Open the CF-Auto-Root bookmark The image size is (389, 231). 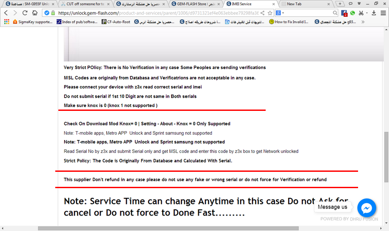tap(116, 22)
